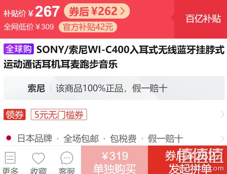
Task: Click the 全网低价¥309 price text
Action: tap(29, 27)
